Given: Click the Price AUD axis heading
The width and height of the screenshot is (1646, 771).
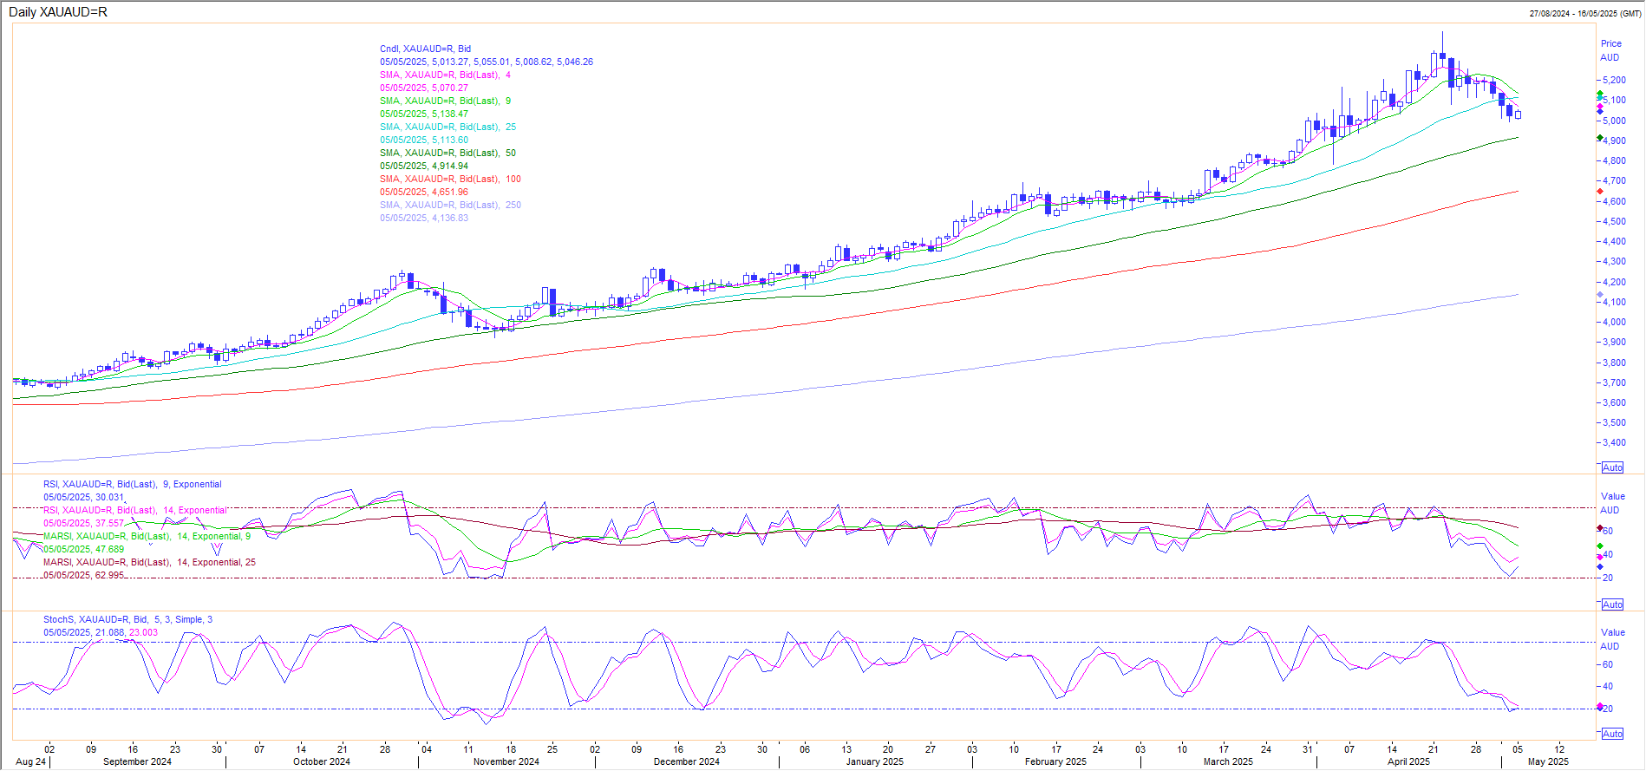Looking at the screenshot, I should tap(1610, 50).
